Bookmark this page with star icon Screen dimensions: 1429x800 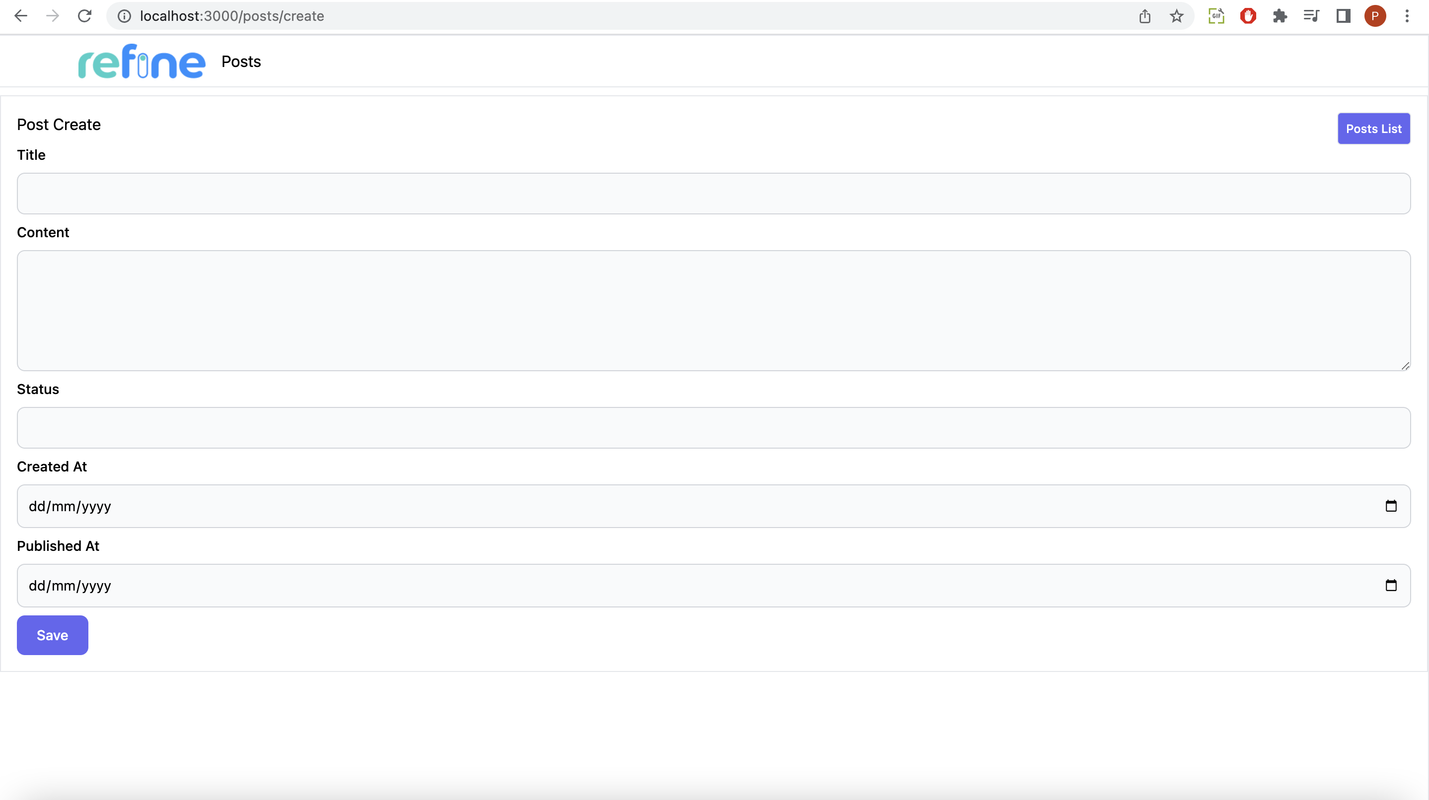1177,16
